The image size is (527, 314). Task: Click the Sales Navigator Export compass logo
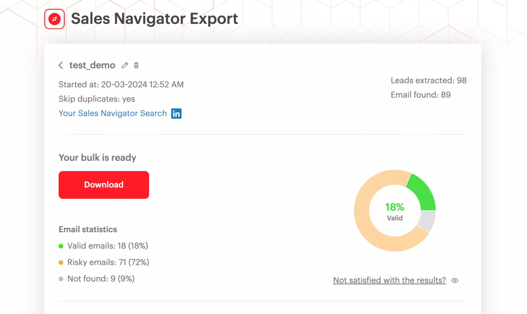click(54, 18)
